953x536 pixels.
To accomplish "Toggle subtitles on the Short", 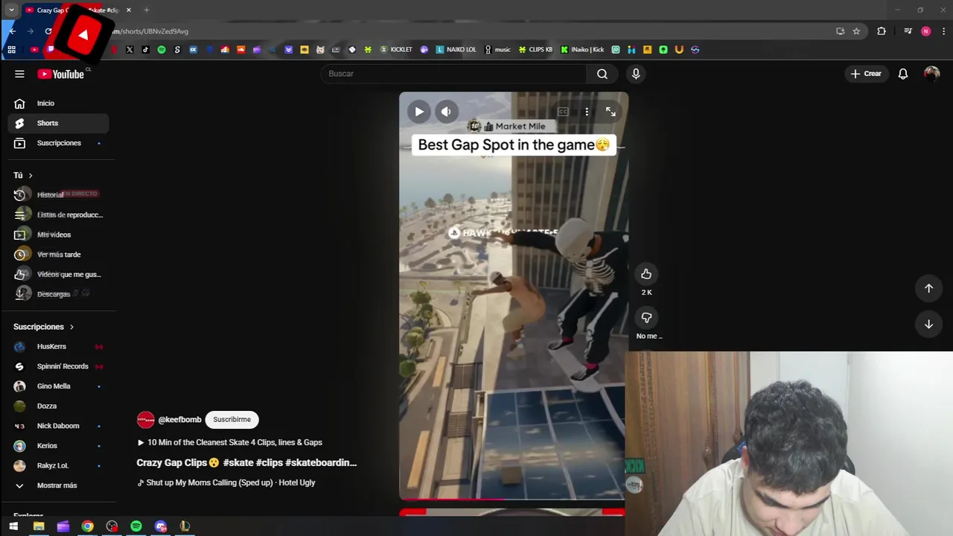I will (x=563, y=112).
